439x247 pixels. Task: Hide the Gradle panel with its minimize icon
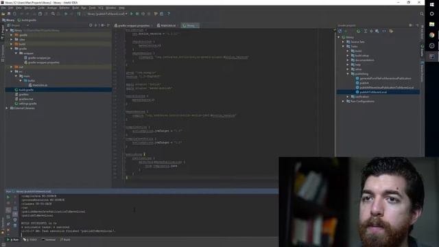(x=417, y=25)
